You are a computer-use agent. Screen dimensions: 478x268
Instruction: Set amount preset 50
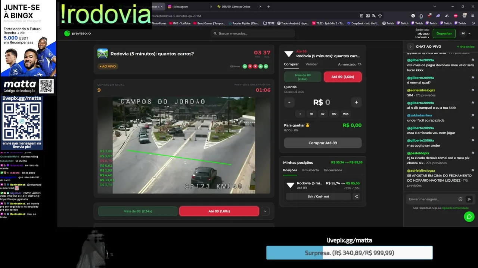[323, 114]
